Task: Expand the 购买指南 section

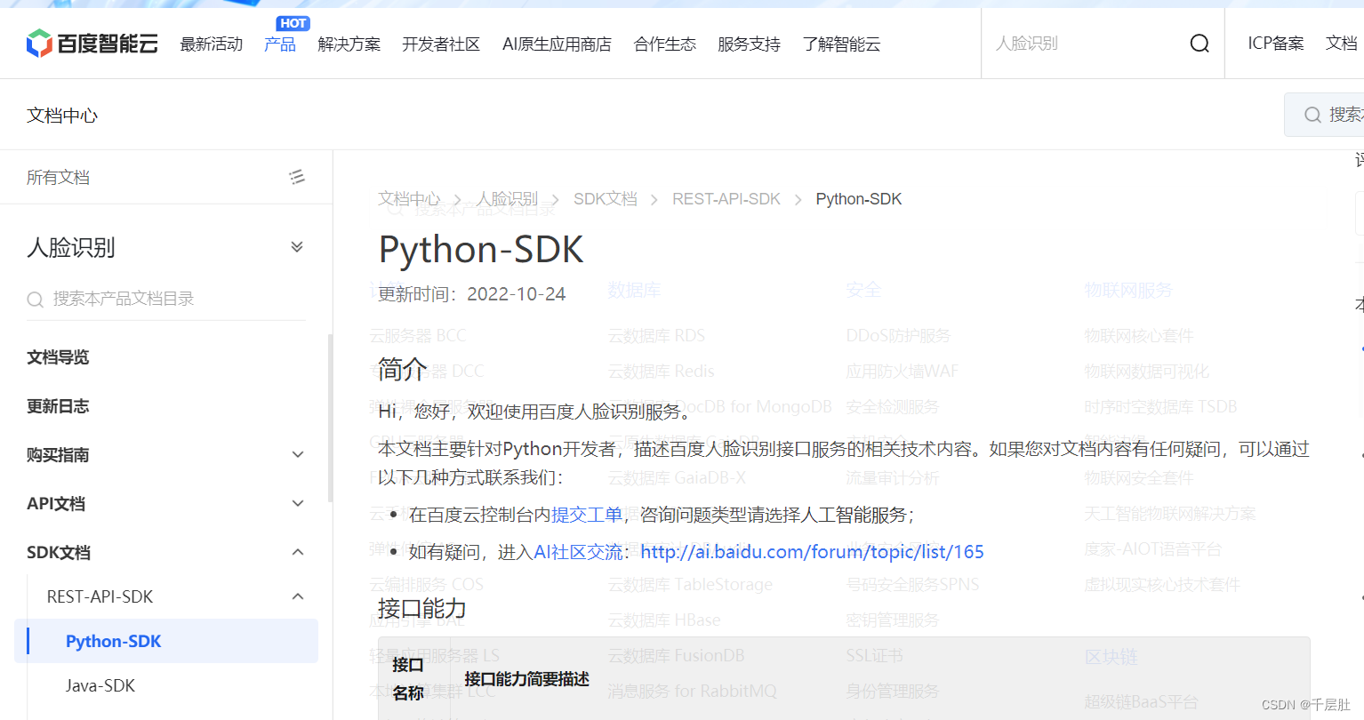Action: (298, 455)
